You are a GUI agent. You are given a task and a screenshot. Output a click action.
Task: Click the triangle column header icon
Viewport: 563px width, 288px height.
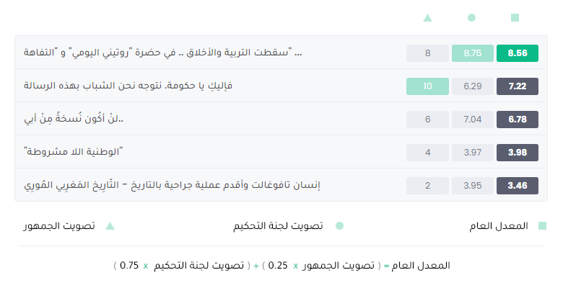[427, 17]
